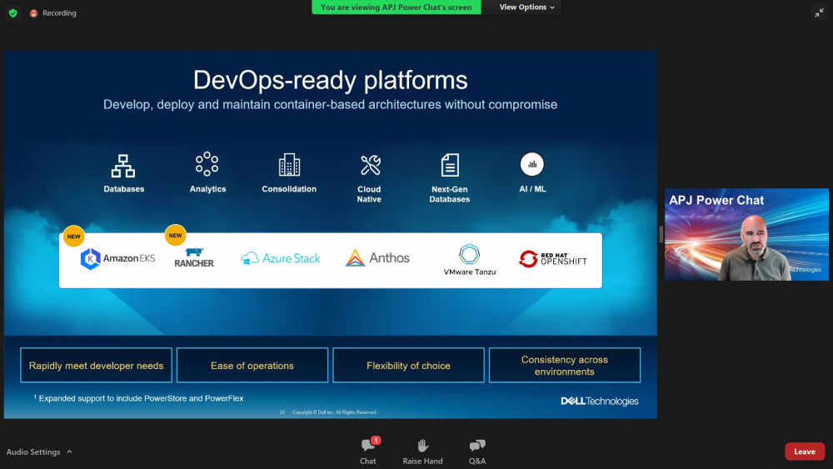This screenshot has width=833, height=469.
Task: Click the 'DevOps-ready platforms' slide title
Action: [x=331, y=80]
